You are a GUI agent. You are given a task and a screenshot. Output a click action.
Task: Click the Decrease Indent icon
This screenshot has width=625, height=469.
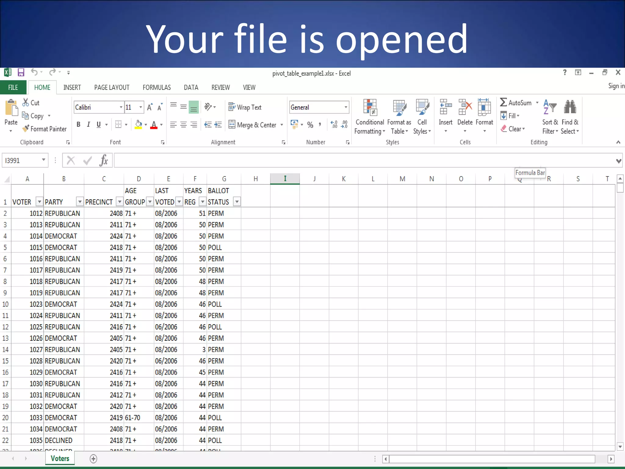pyautogui.click(x=208, y=125)
